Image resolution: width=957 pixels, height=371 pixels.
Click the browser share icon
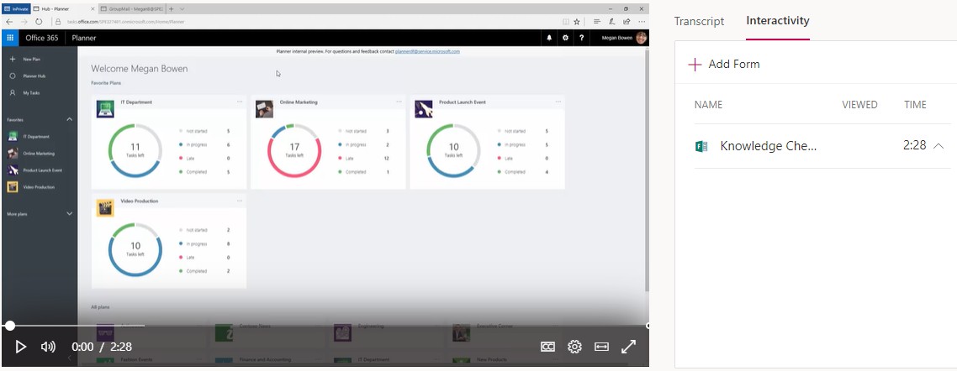627,21
